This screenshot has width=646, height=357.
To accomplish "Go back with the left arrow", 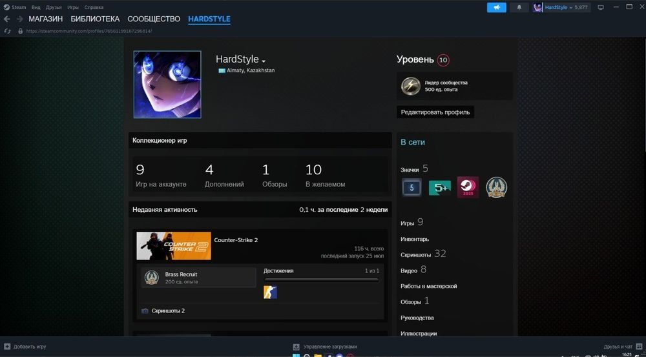I will click(x=6, y=19).
